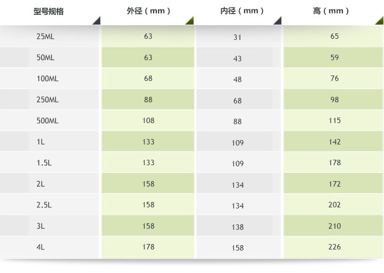Click inner diameter value 48 for 100ML
Viewport: 384px width, 273px height.
pyautogui.click(x=238, y=79)
